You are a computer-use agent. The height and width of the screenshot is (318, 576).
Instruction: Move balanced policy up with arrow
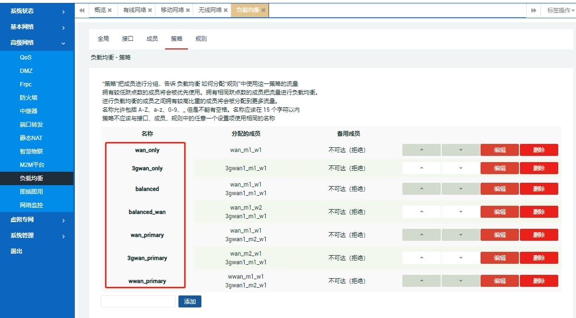[x=421, y=188]
